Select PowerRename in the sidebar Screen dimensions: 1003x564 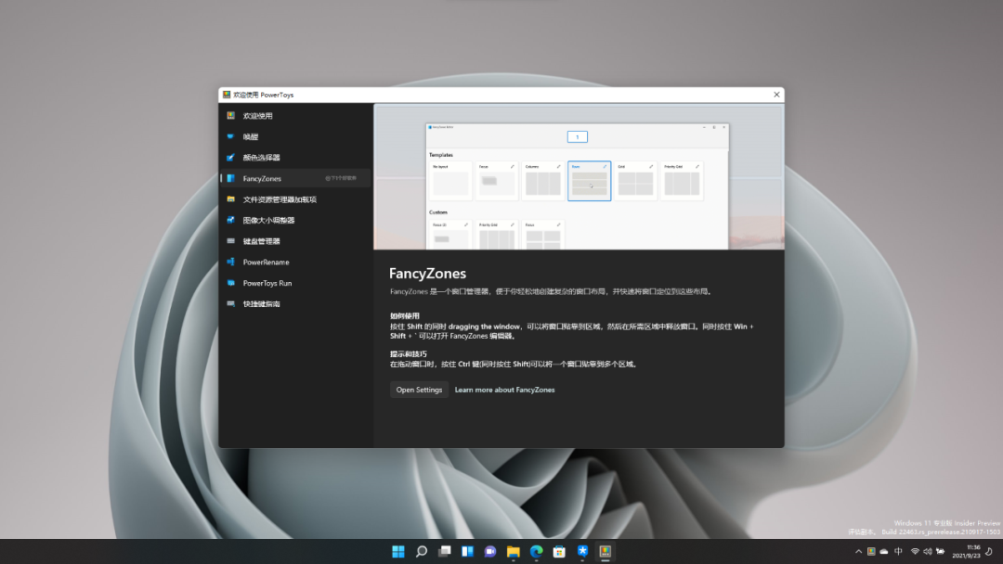click(266, 263)
